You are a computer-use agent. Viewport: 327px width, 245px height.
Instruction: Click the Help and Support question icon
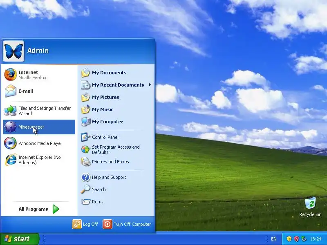[x=85, y=177]
